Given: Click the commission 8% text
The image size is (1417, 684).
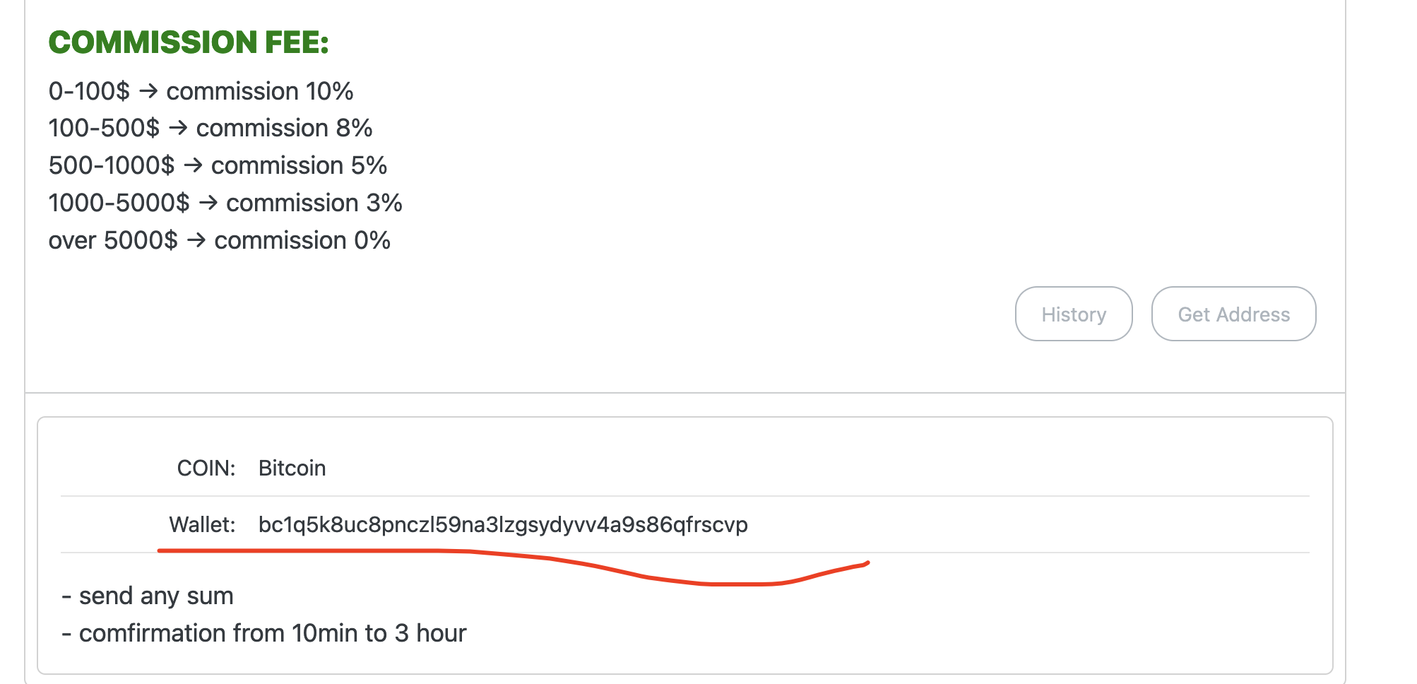Looking at the screenshot, I should (285, 128).
